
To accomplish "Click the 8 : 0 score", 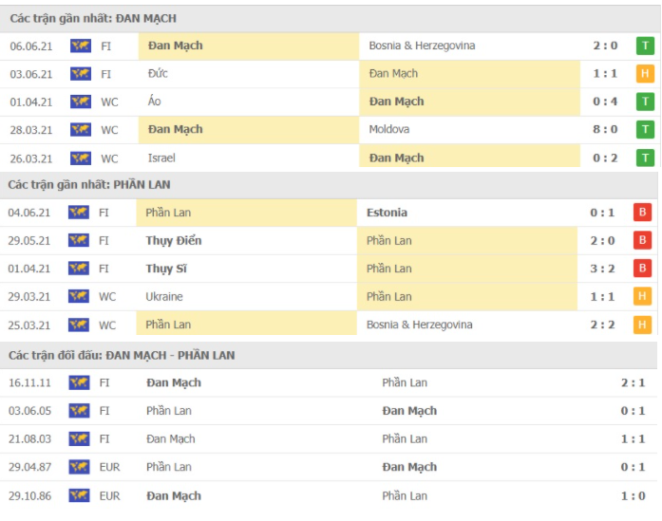I will point(605,130).
